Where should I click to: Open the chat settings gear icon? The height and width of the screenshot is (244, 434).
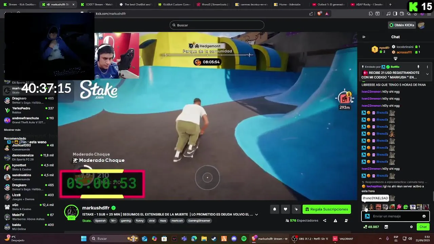pyautogui.click(x=411, y=227)
